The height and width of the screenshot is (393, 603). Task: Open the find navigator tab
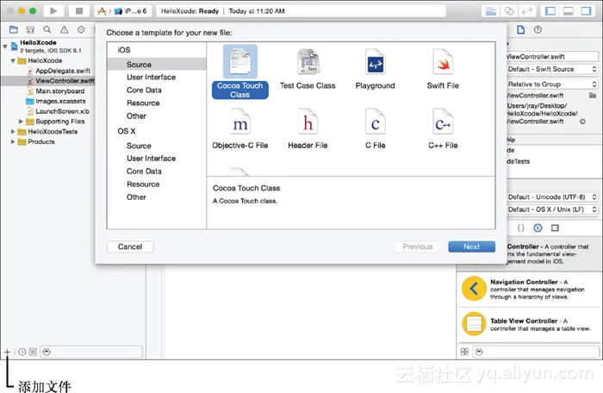pos(47,29)
